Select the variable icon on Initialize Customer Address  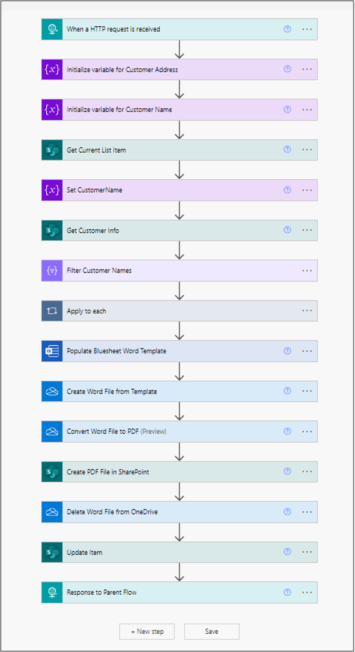52,69
